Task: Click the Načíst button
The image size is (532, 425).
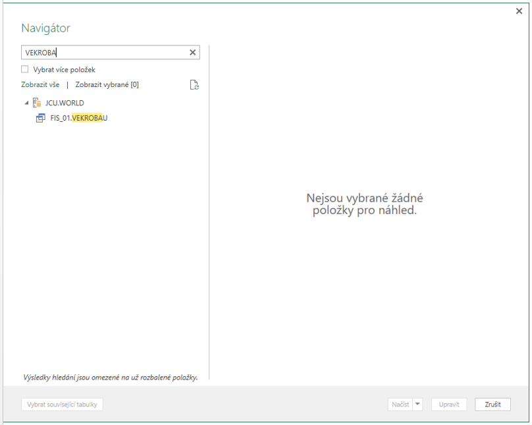Action: click(400, 405)
